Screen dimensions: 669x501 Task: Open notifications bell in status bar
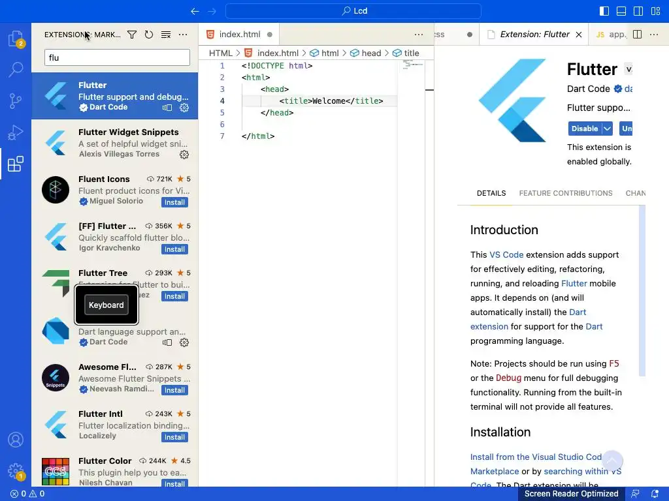[655, 494]
